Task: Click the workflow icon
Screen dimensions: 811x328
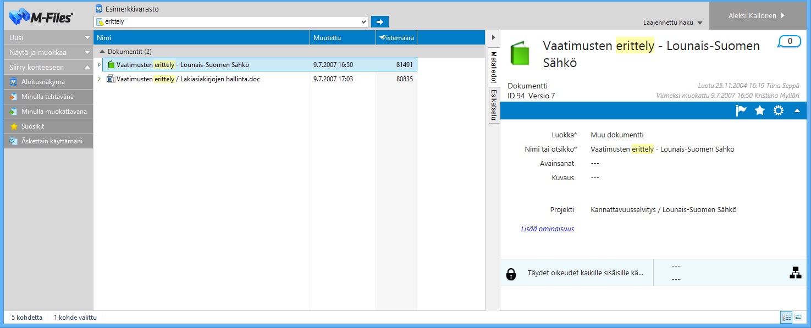Action: (x=796, y=273)
